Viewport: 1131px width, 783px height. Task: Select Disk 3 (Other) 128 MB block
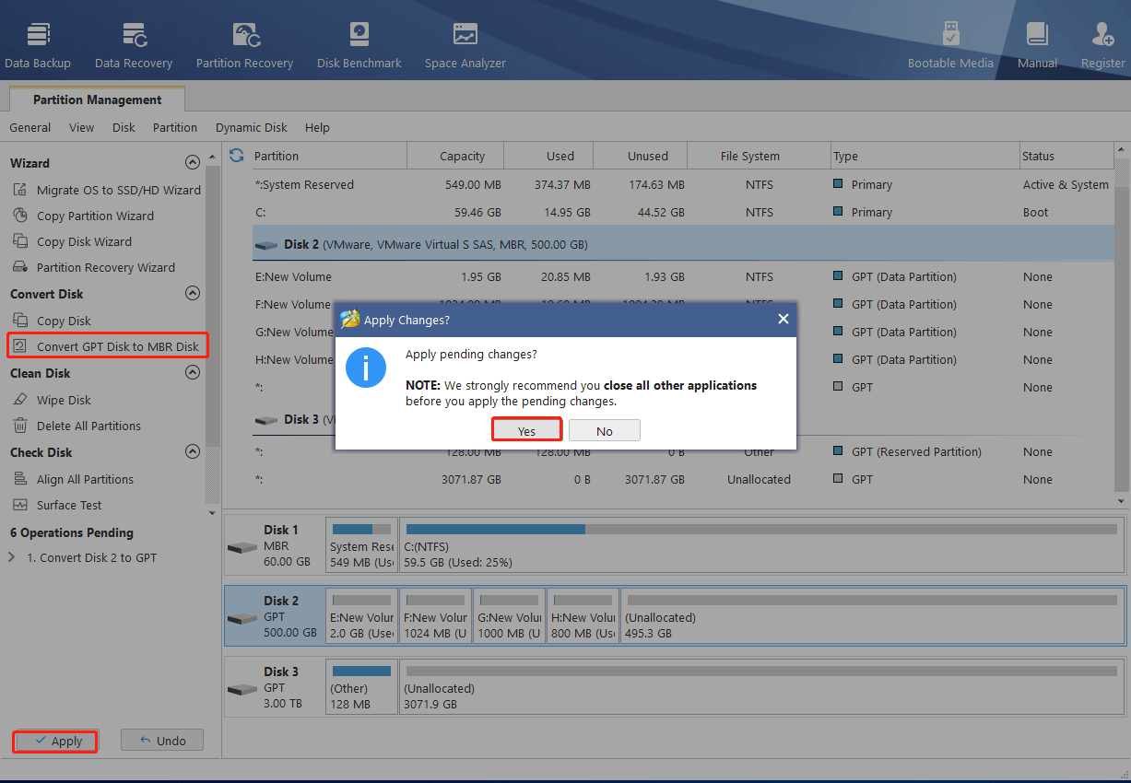point(361,687)
